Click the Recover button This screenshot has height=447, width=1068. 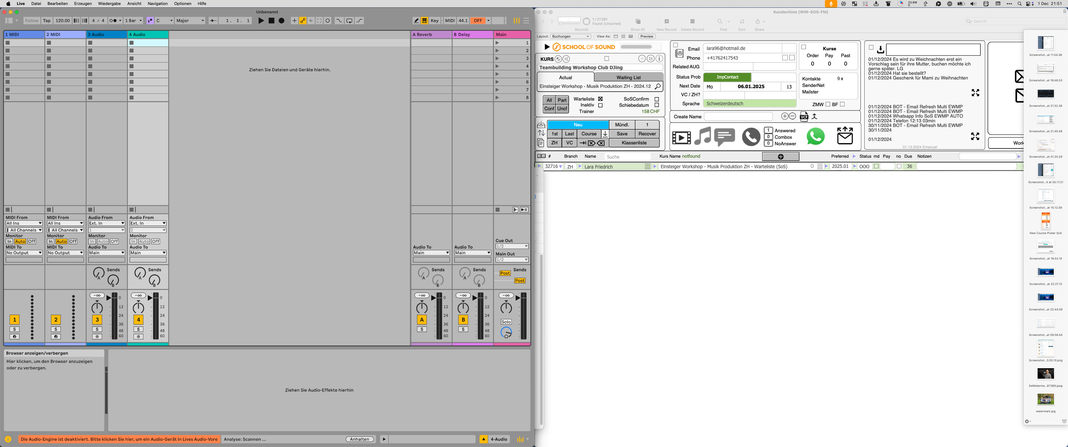[x=647, y=134]
